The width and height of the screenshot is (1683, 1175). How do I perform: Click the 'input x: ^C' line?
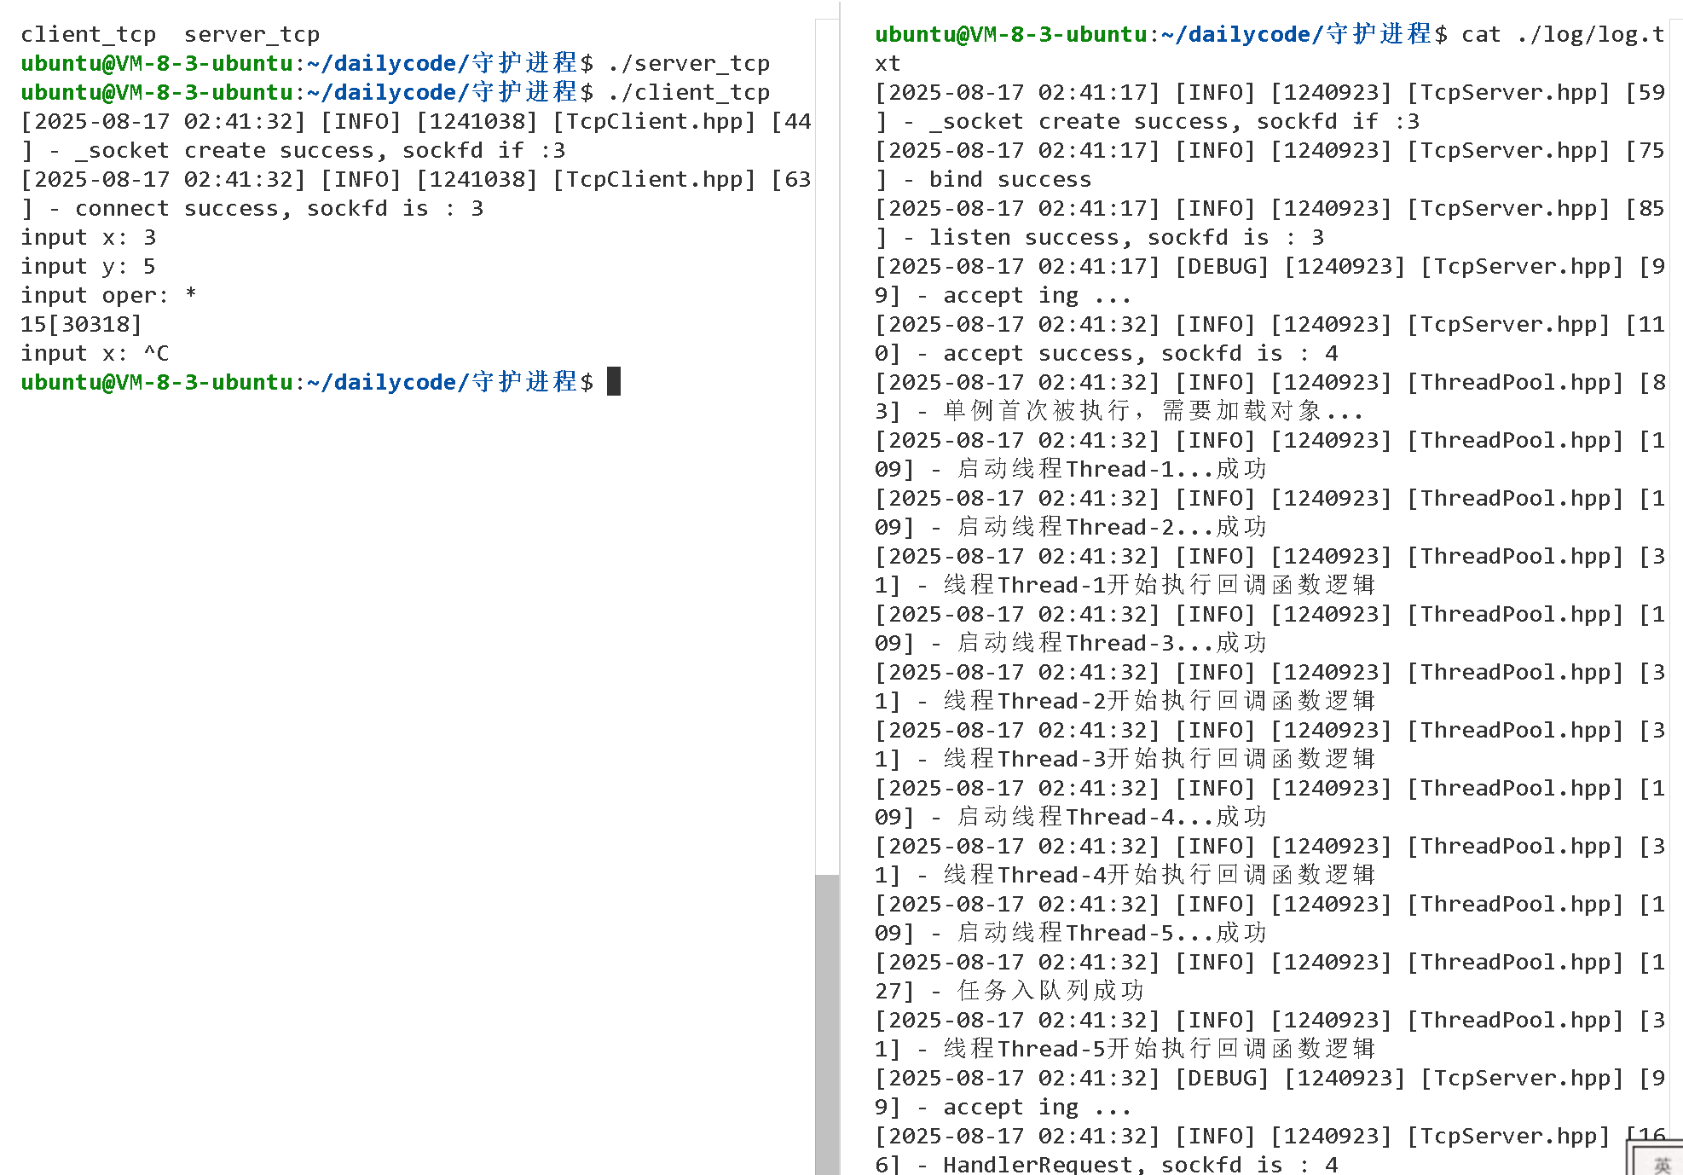pos(95,353)
